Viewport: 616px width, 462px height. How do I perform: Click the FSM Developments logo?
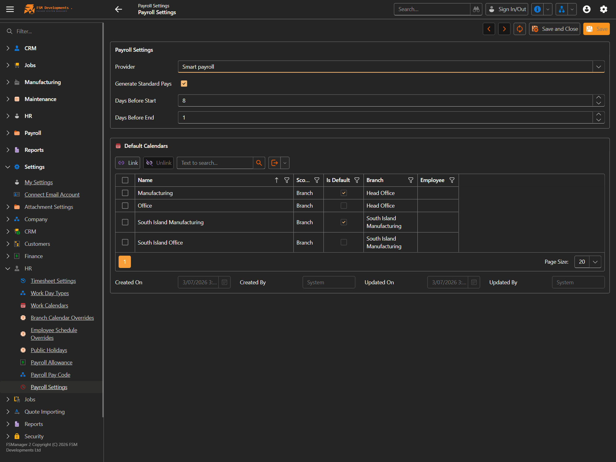[47, 9]
